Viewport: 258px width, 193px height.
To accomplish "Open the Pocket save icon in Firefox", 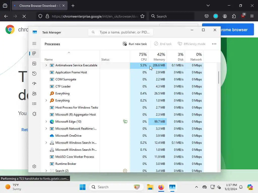I will [x=207, y=16].
